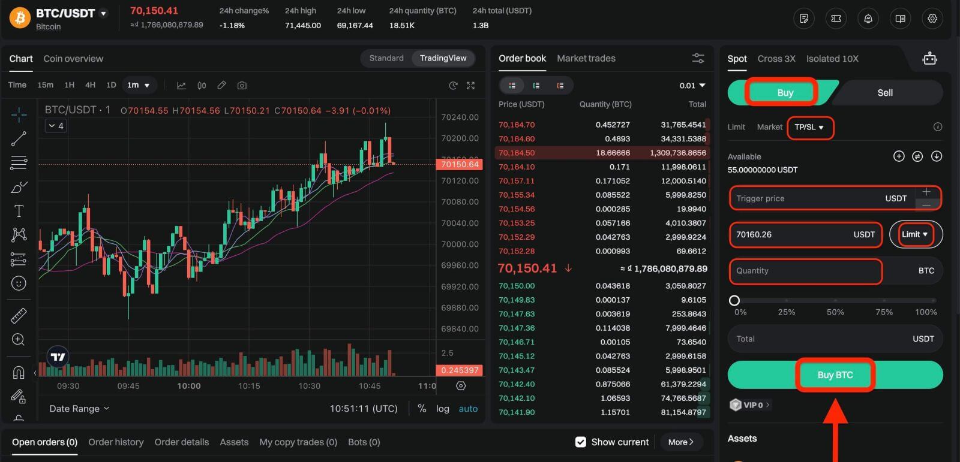Switch chart to Standard view
The width and height of the screenshot is (960, 462).
coord(386,58)
